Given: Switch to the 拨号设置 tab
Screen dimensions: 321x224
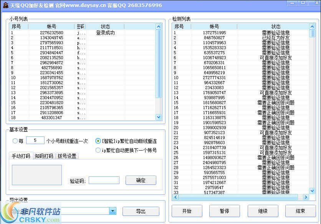Looking at the screenshot, I should point(67,156).
